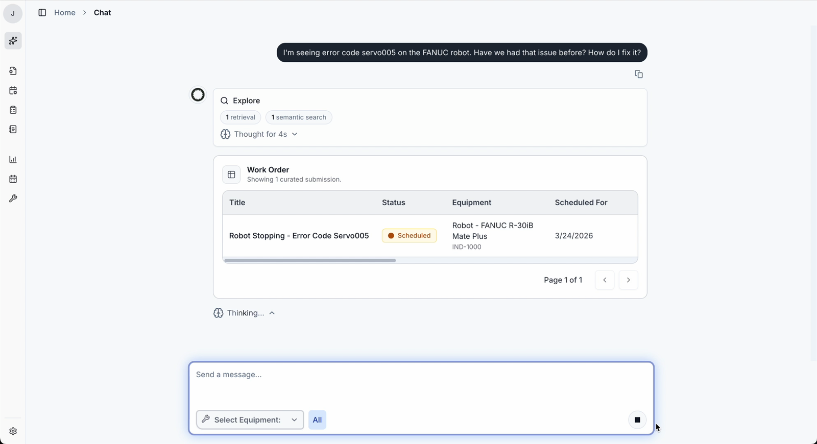Click the calendar grid icon in sidebar

(13, 179)
